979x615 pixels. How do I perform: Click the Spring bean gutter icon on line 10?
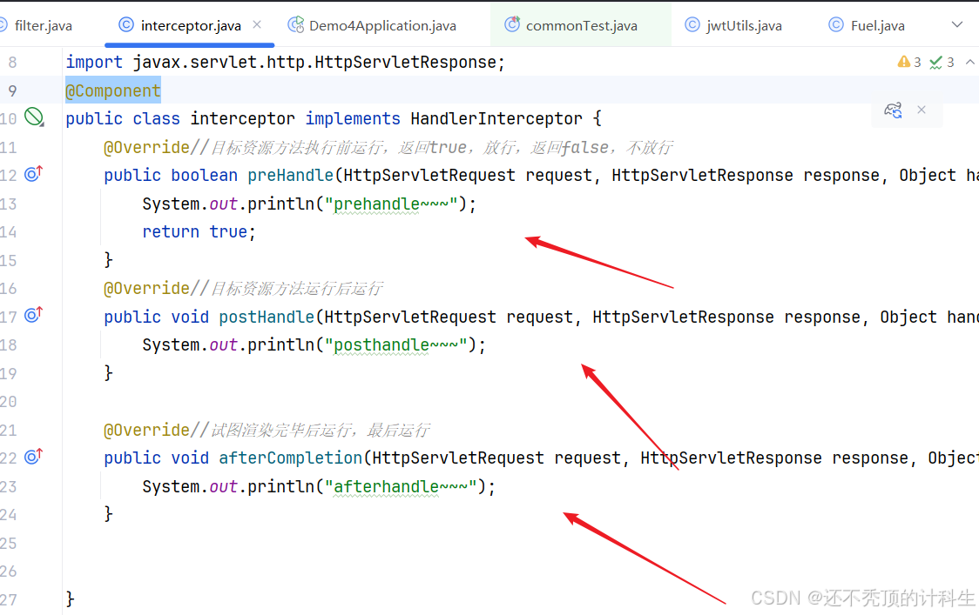(x=34, y=116)
